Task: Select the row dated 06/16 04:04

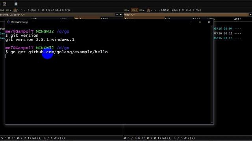Action: (x=228, y=29)
